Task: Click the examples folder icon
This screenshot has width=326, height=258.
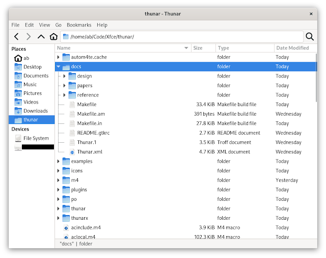Action: (66, 161)
